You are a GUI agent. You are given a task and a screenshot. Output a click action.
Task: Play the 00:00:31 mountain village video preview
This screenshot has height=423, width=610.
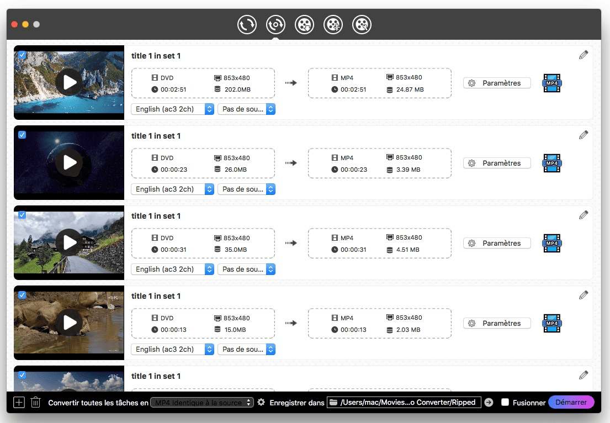(69, 242)
